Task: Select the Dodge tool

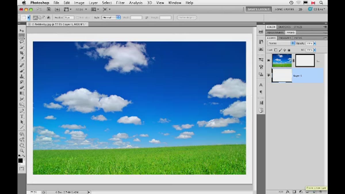Action: click(22, 104)
